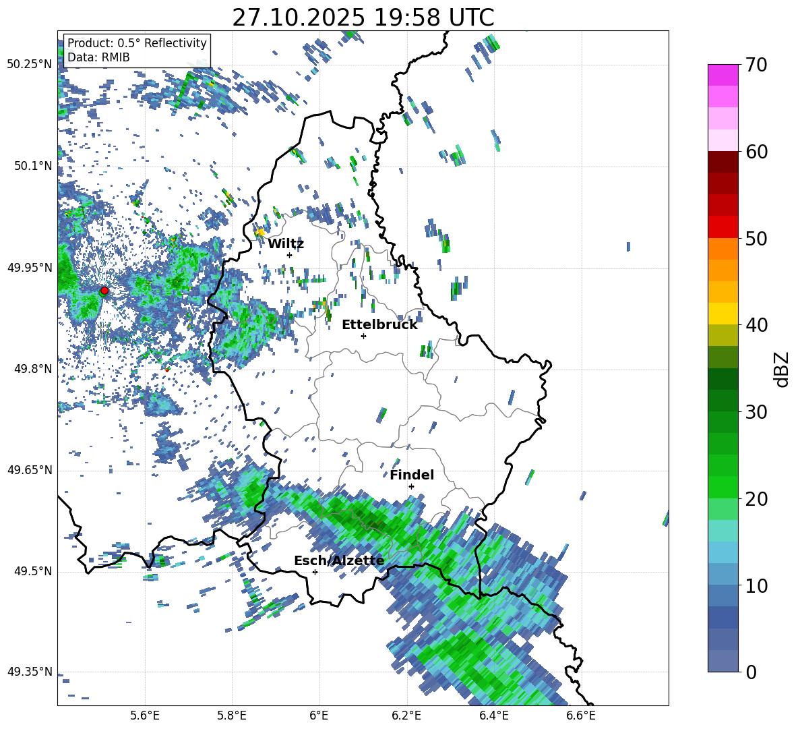The image size is (798, 729).
Task: Click the 49.35°N latitude tick label
Action: pyautogui.click(x=30, y=672)
